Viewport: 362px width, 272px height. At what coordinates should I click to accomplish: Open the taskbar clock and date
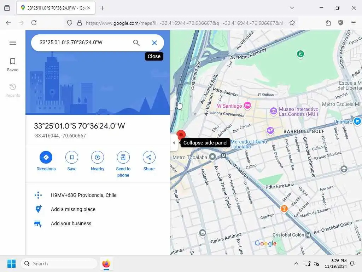click(x=336, y=263)
